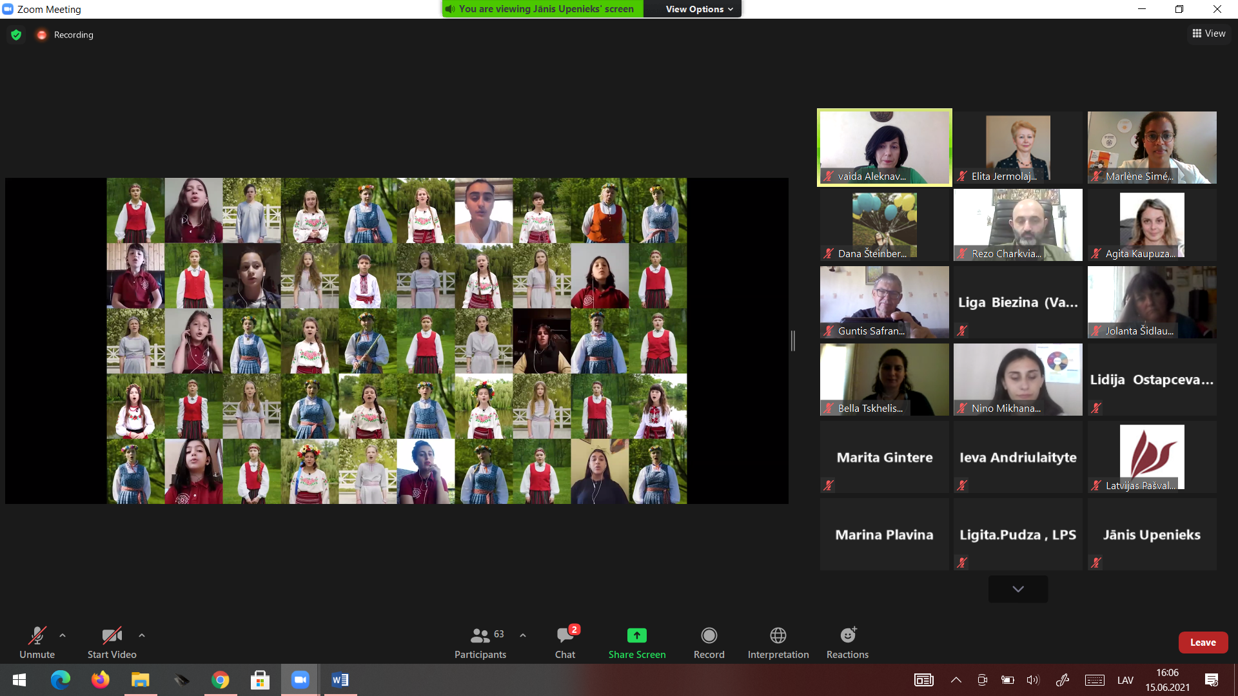
Task: Select Guntis Safran... video tile
Action: coord(885,302)
